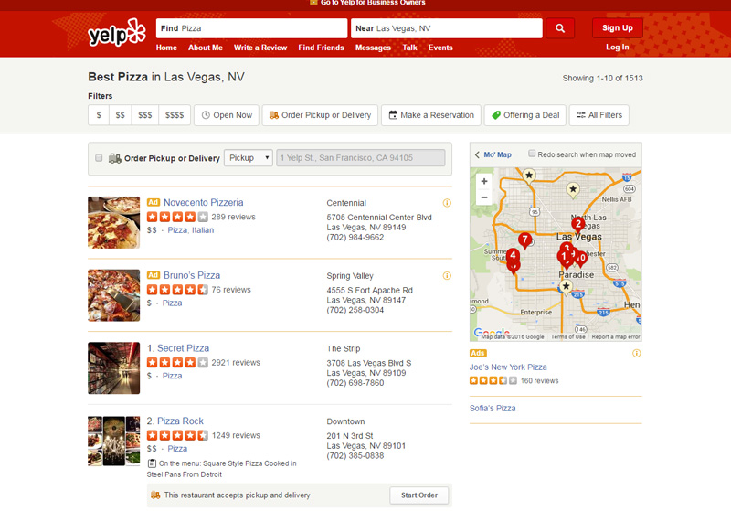The width and height of the screenshot is (731, 511).
Task: Click the info icon beside the map Ads label
Action: coord(636,354)
